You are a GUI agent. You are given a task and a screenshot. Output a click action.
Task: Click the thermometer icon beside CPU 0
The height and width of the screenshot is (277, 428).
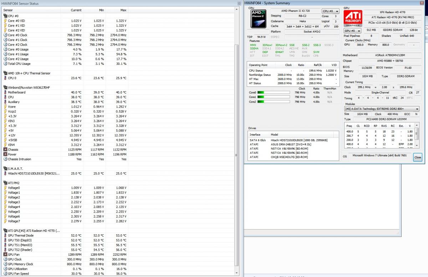(5, 78)
